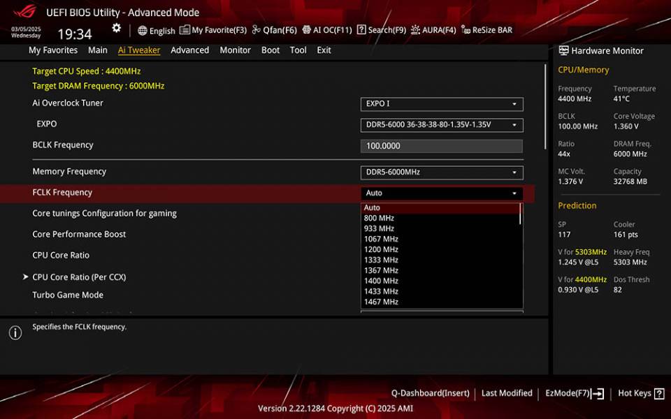Select Core tunings Configuration for gaming

click(x=104, y=214)
